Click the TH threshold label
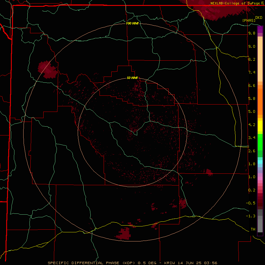265x265 pixels. coord(253,229)
